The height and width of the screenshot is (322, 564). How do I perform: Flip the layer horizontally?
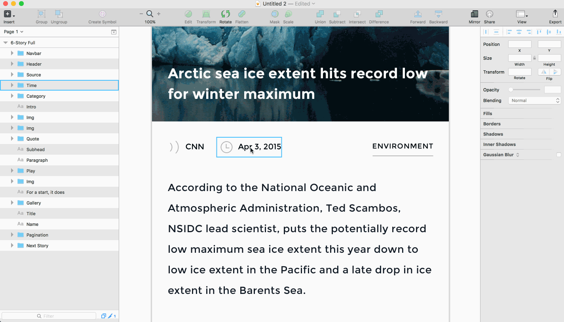pos(543,72)
